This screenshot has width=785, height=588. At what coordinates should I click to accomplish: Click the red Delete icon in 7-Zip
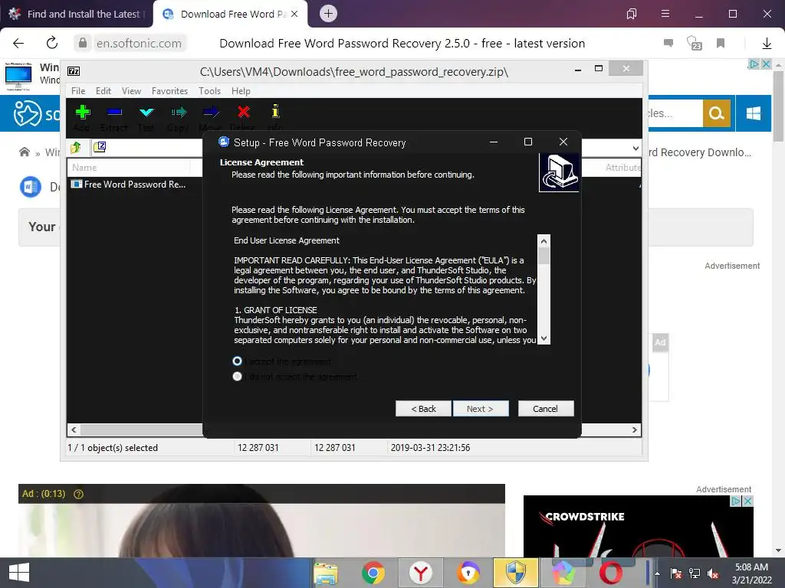pos(243,112)
